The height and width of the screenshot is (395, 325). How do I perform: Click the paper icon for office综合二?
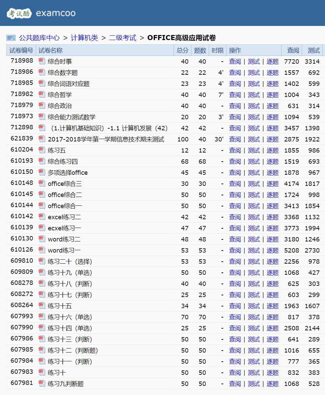tap(42, 195)
